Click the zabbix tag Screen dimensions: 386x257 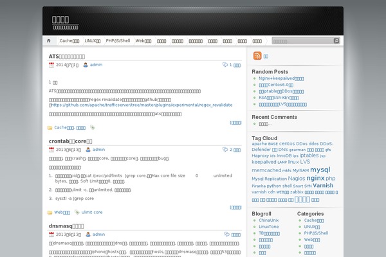tap(297, 192)
